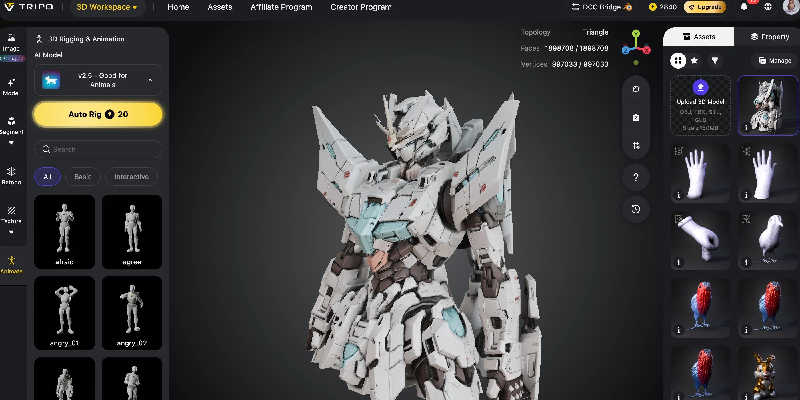The height and width of the screenshot is (400, 800).
Task: Select the angry_01 animation preset
Action: 64,313
